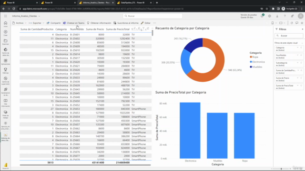Screen dimensions: 305x171
Task: Expand the Suma de PrecioTotal filter card
Action: (x=297, y=85)
